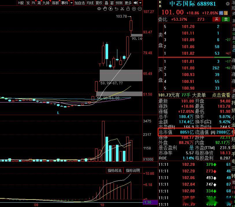Open the 复权 adjustment option
Image resolution: width=235 pixels, height=207 pixels.
point(99,3)
